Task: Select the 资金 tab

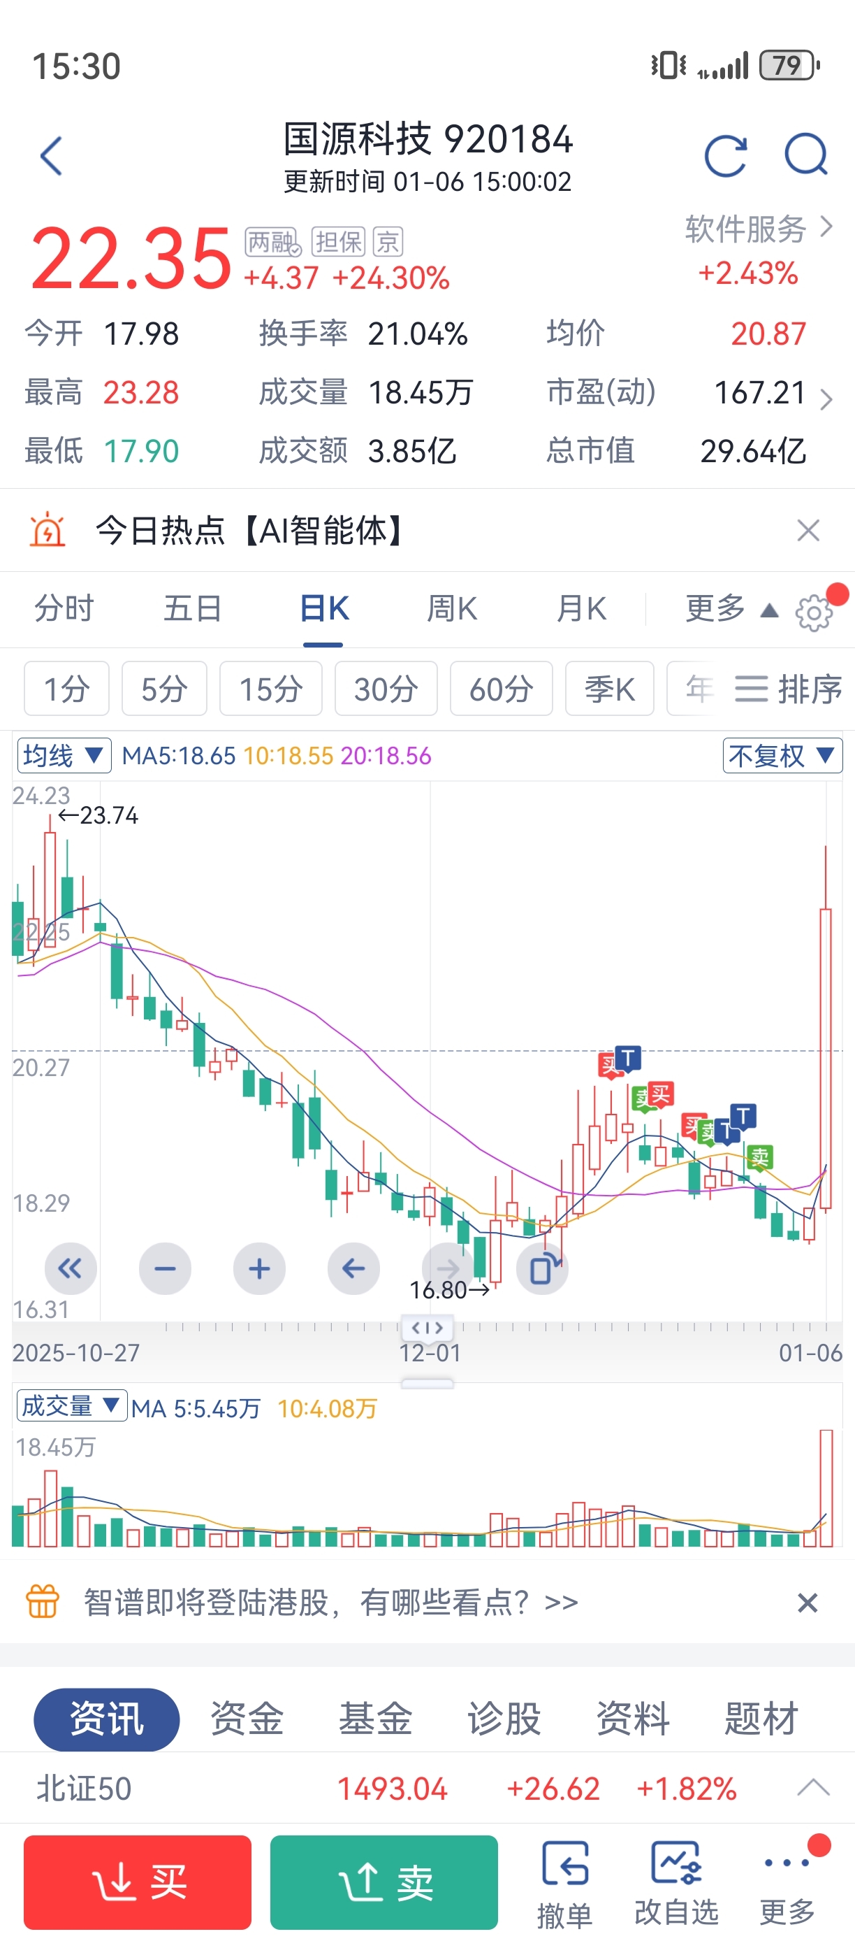Action: coord(247,1719)
